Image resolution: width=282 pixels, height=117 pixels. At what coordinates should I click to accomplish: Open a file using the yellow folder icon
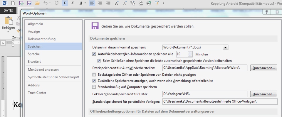(x=37, y=3)
